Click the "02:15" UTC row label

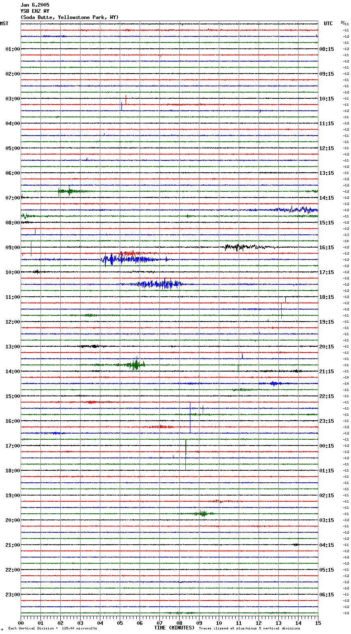point(327,496)
